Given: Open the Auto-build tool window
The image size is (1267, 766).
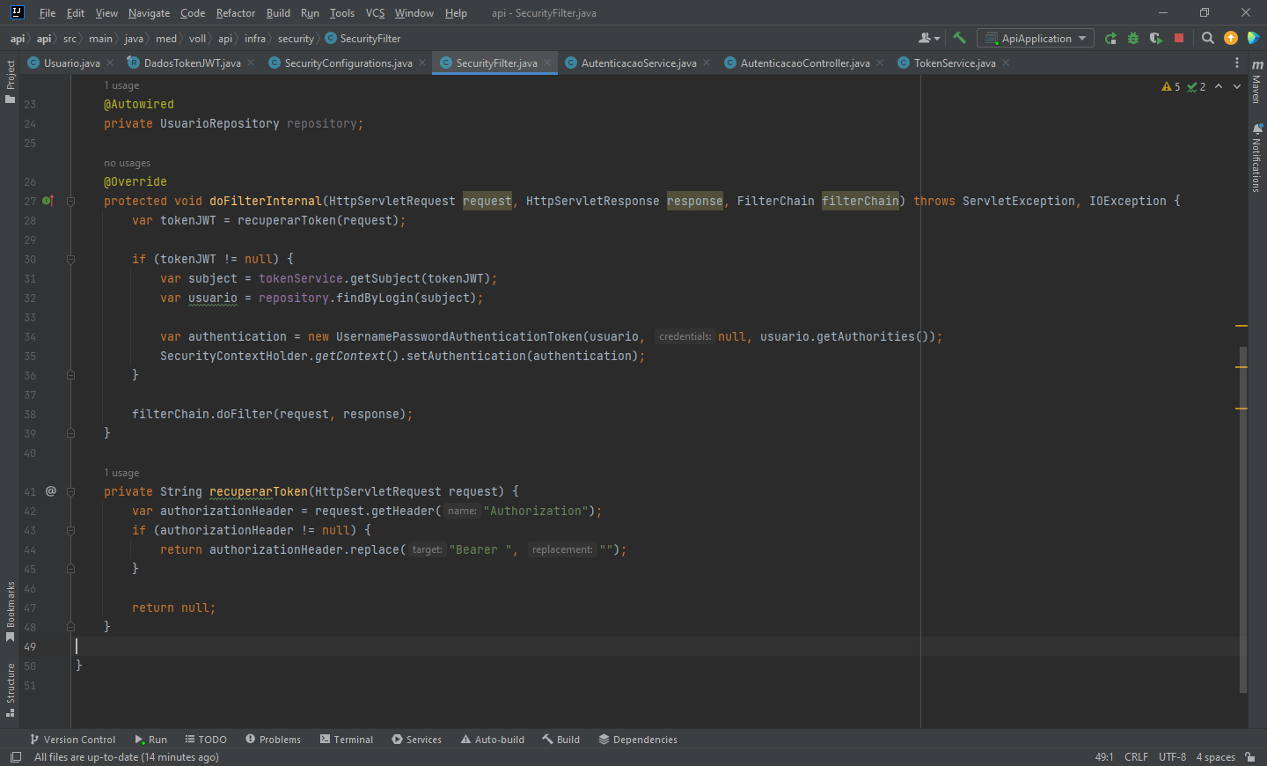Looking at the screenshot, I should tap(492, 740).
